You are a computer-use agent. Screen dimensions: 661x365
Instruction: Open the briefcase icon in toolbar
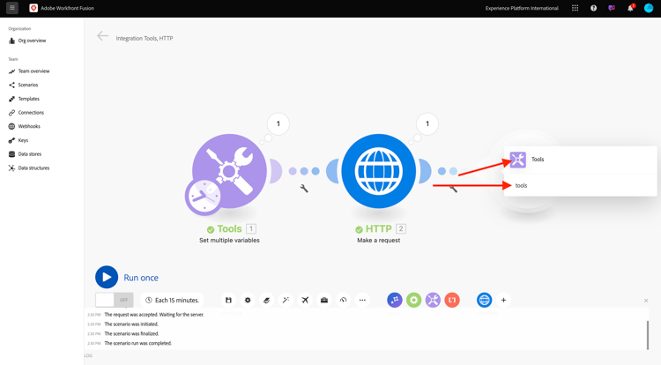pyautogui.click(x=324, y=300)
